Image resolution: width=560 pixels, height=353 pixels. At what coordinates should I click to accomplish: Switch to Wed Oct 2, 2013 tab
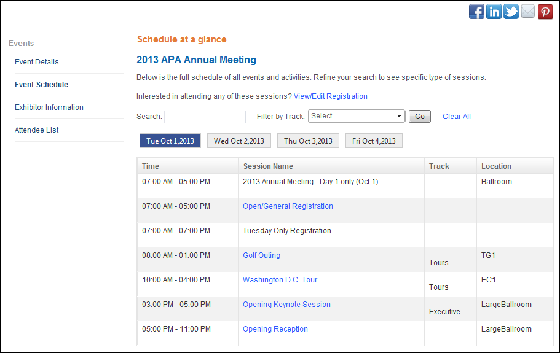pos(239,141)
